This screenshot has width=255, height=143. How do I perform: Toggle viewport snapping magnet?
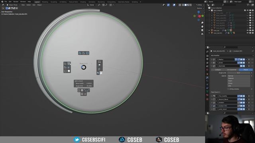coord(104,5)
